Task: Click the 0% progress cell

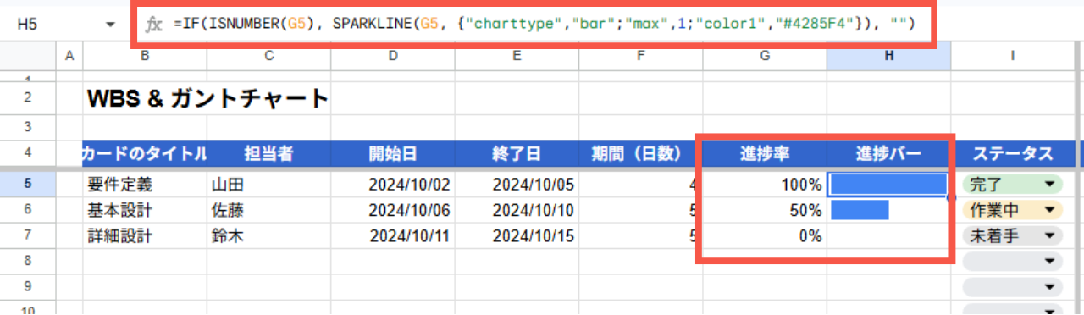Action: click(765, 236)
